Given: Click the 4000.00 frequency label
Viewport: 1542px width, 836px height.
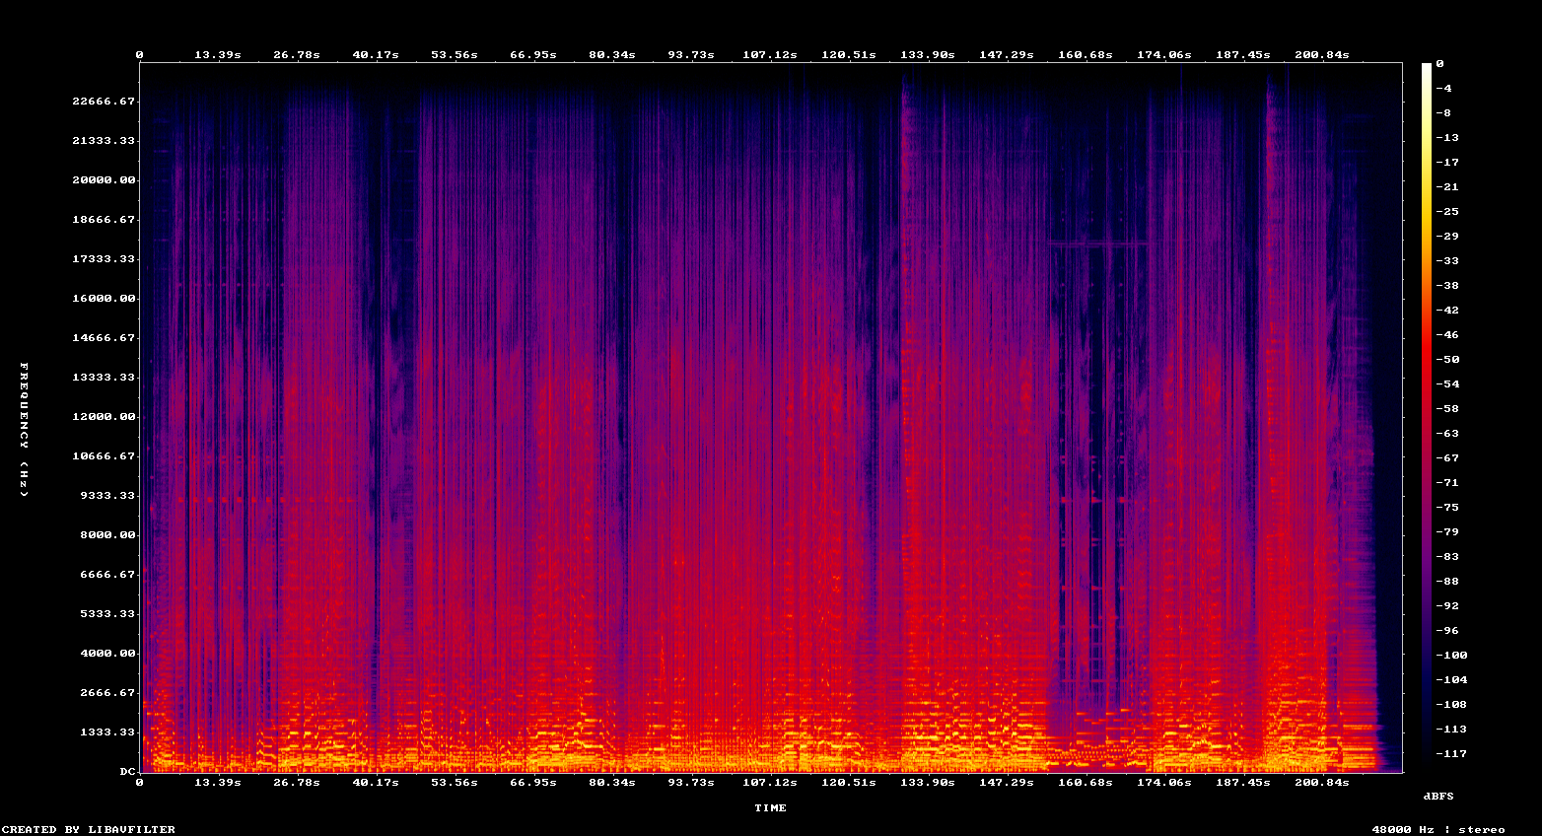Looking at the screenshot, I should pyautogui.click(x=107, y=654).
